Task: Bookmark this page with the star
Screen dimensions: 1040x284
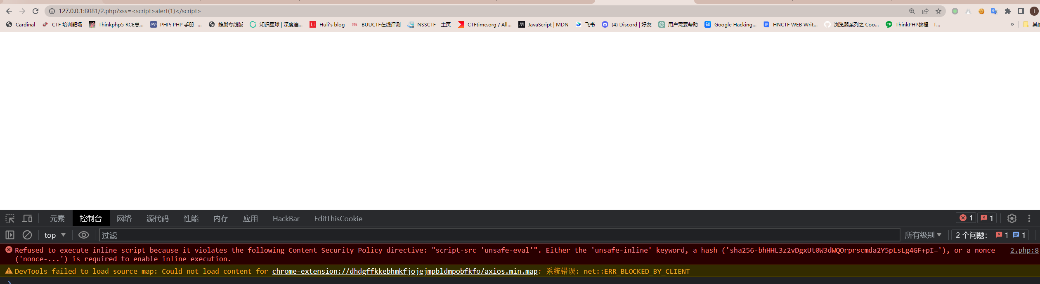Action: tap(938, 11)
